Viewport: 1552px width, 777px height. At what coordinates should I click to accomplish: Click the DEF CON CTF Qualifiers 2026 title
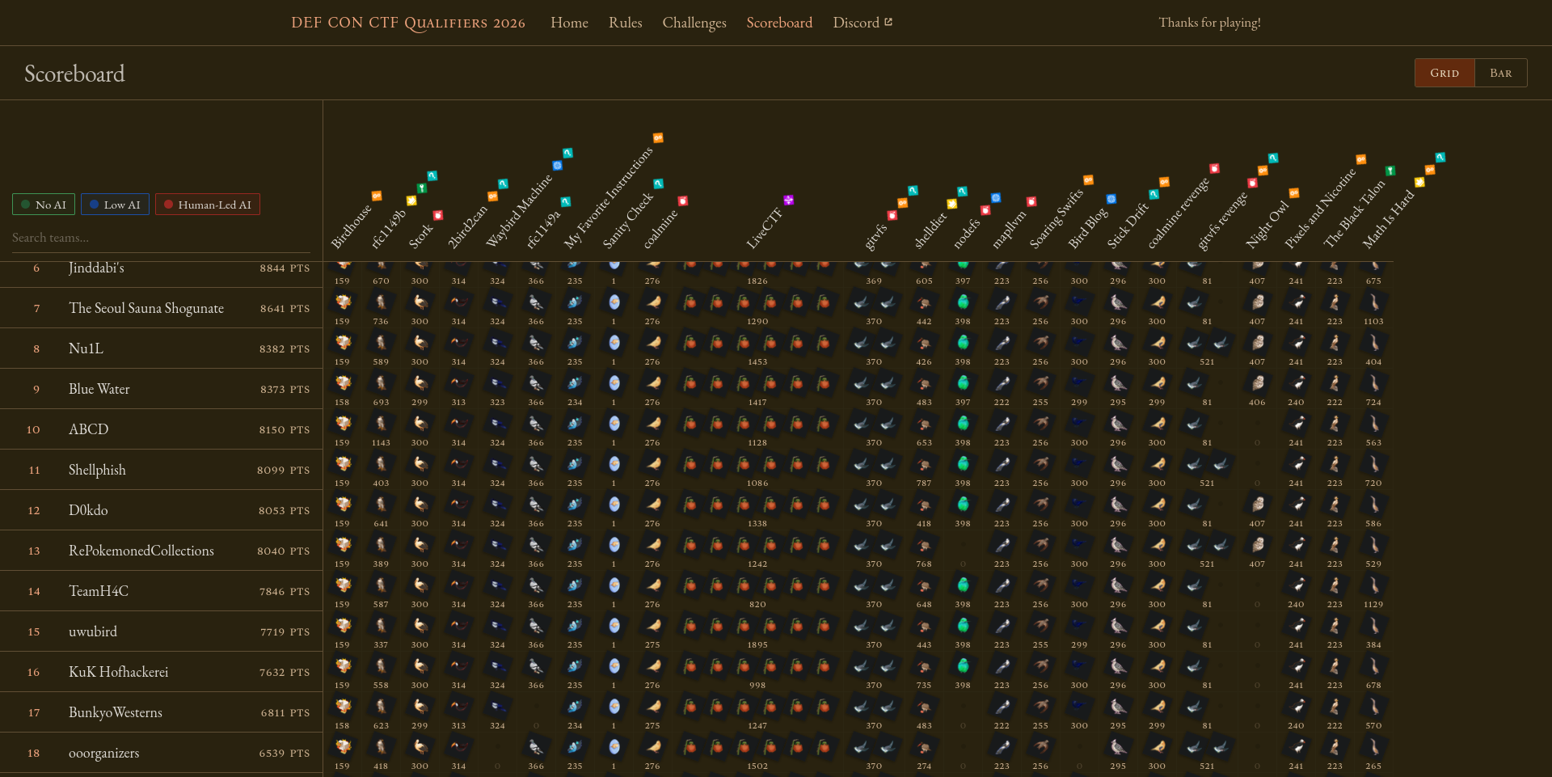[x=408, y=23]
